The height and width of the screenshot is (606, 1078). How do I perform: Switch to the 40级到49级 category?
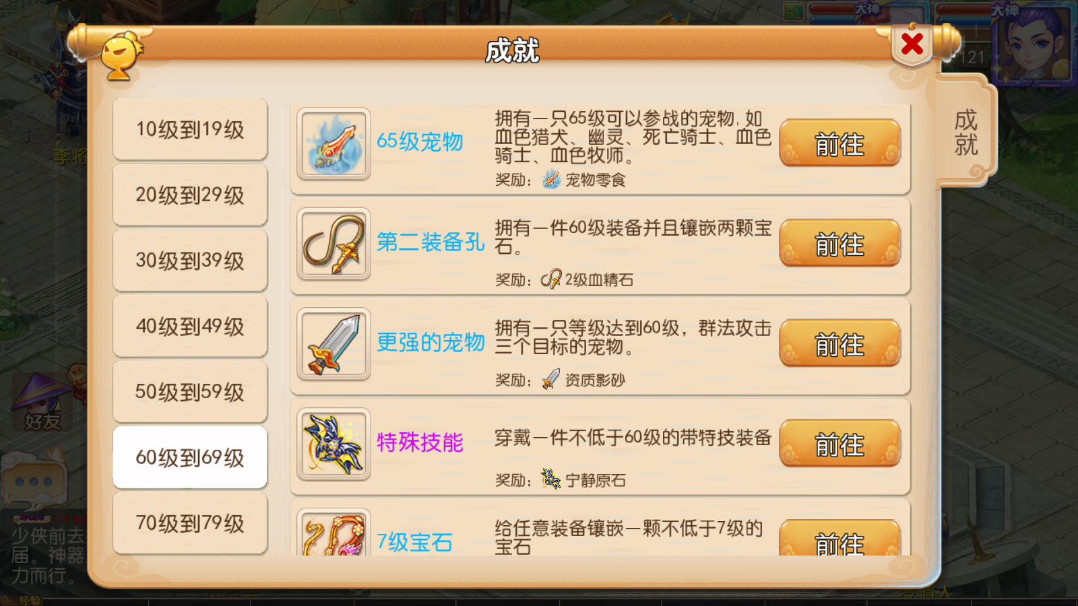tap(190, 326)
